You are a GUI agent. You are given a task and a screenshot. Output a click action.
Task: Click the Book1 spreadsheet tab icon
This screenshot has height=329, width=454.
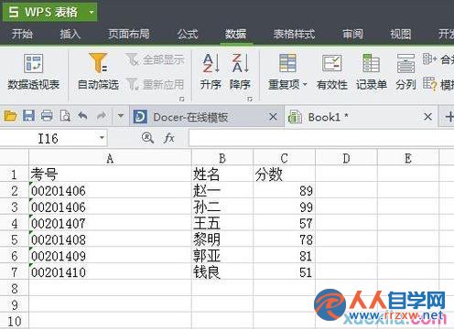point(295,117)
